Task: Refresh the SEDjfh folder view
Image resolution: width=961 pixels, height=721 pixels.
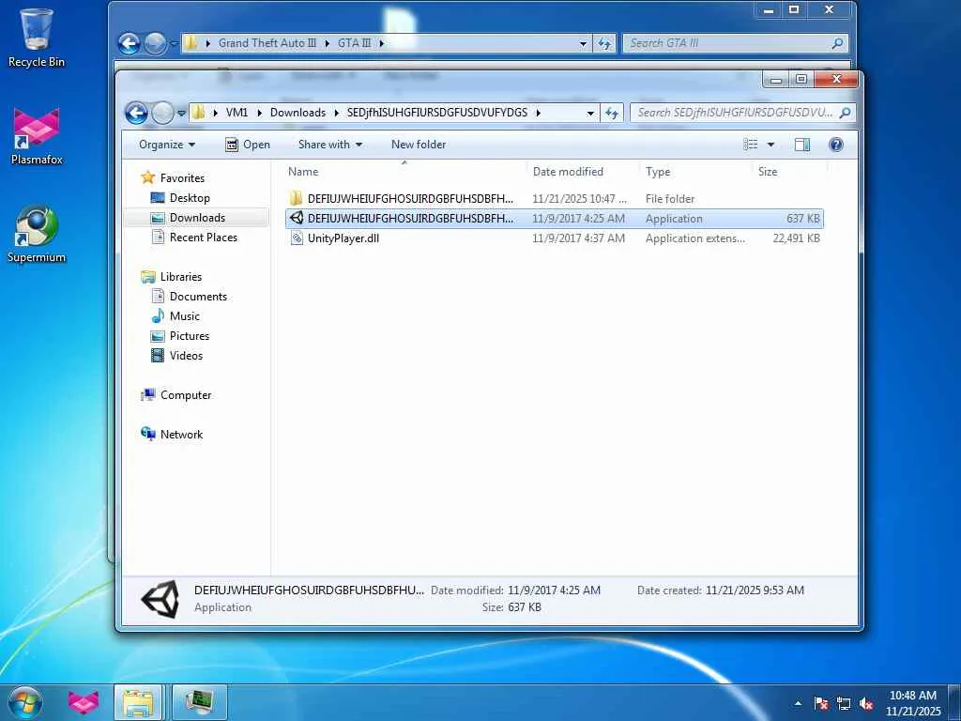Action: point(611,113)
